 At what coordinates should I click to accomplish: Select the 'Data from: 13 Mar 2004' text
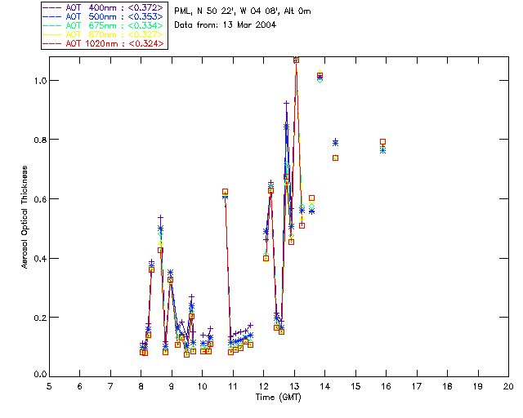point(226,25)
